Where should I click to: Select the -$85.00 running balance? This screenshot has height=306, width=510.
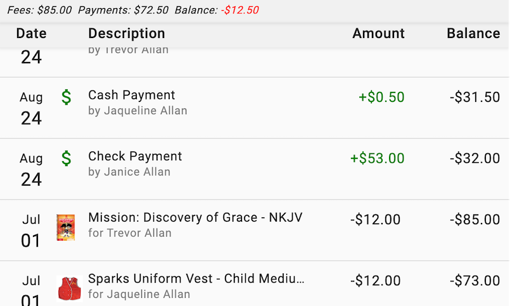click(x=475, y=219)
